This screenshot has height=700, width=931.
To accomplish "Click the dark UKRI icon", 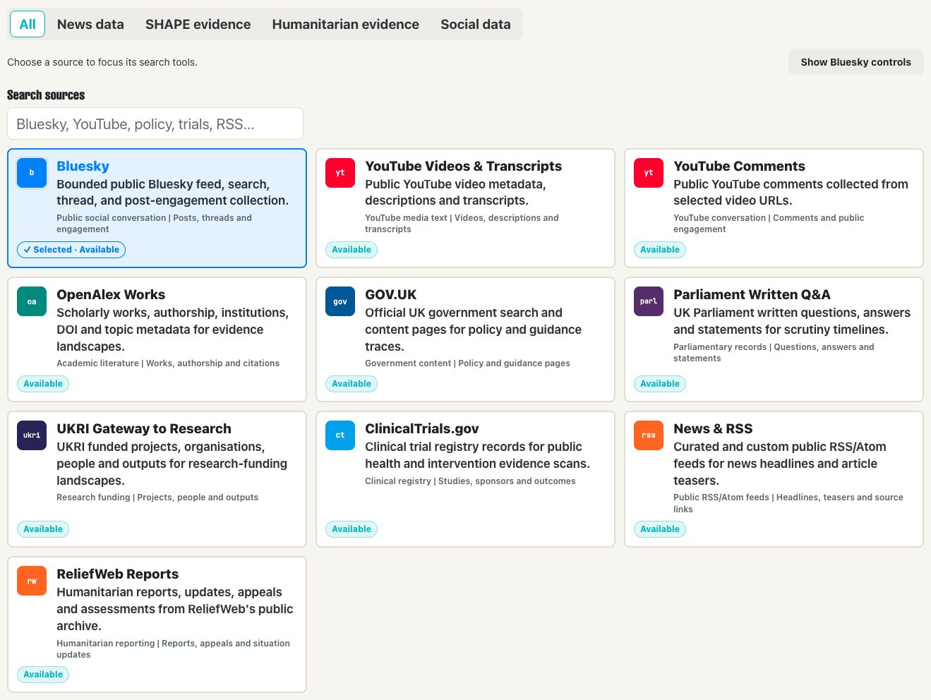I will (x=32, y=435).
